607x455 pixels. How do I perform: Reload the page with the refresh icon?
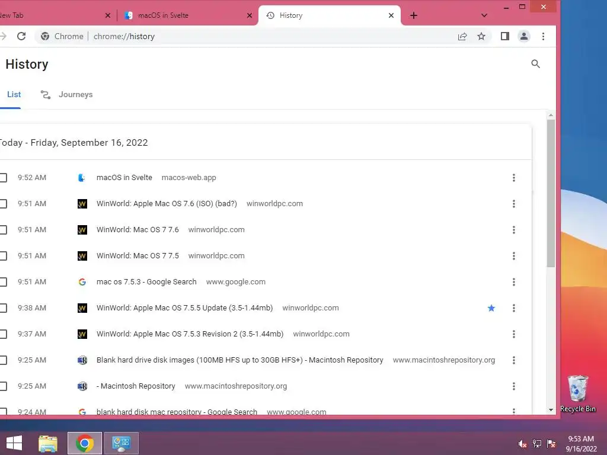21,36
